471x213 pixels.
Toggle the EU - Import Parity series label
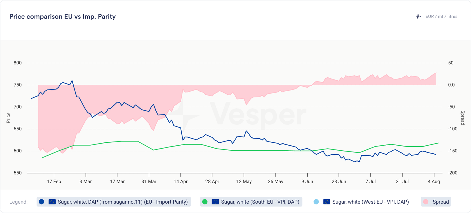[x=122, y=202]
